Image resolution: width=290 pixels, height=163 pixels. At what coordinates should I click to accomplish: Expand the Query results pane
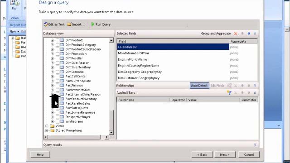tap(255, 145)
